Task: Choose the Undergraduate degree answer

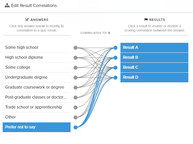Action: tap(37, 77)
